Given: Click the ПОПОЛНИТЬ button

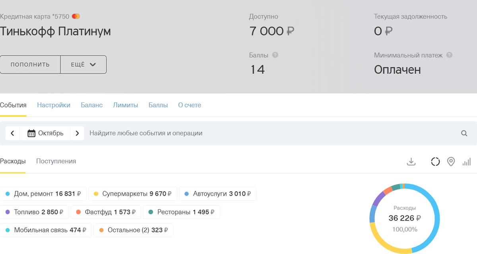Looking at the screenshot, I should pos(30,65).
